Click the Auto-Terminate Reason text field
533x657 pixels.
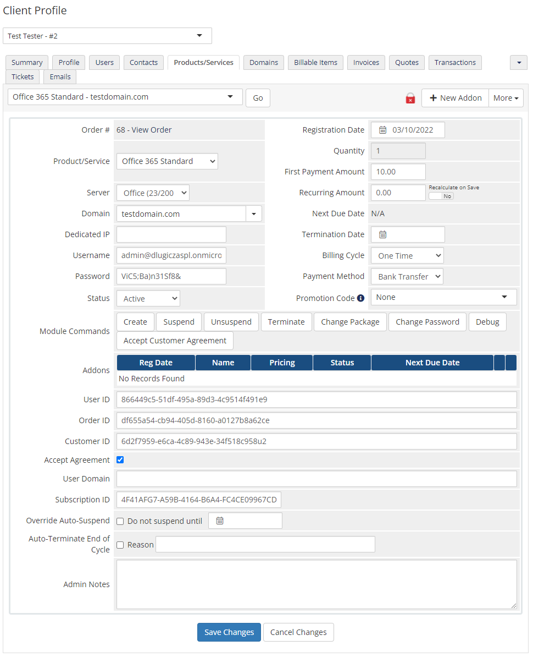[x=265, y=544]
